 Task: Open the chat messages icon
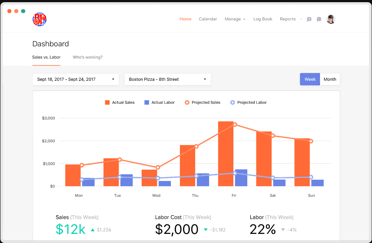coord(319,19)
